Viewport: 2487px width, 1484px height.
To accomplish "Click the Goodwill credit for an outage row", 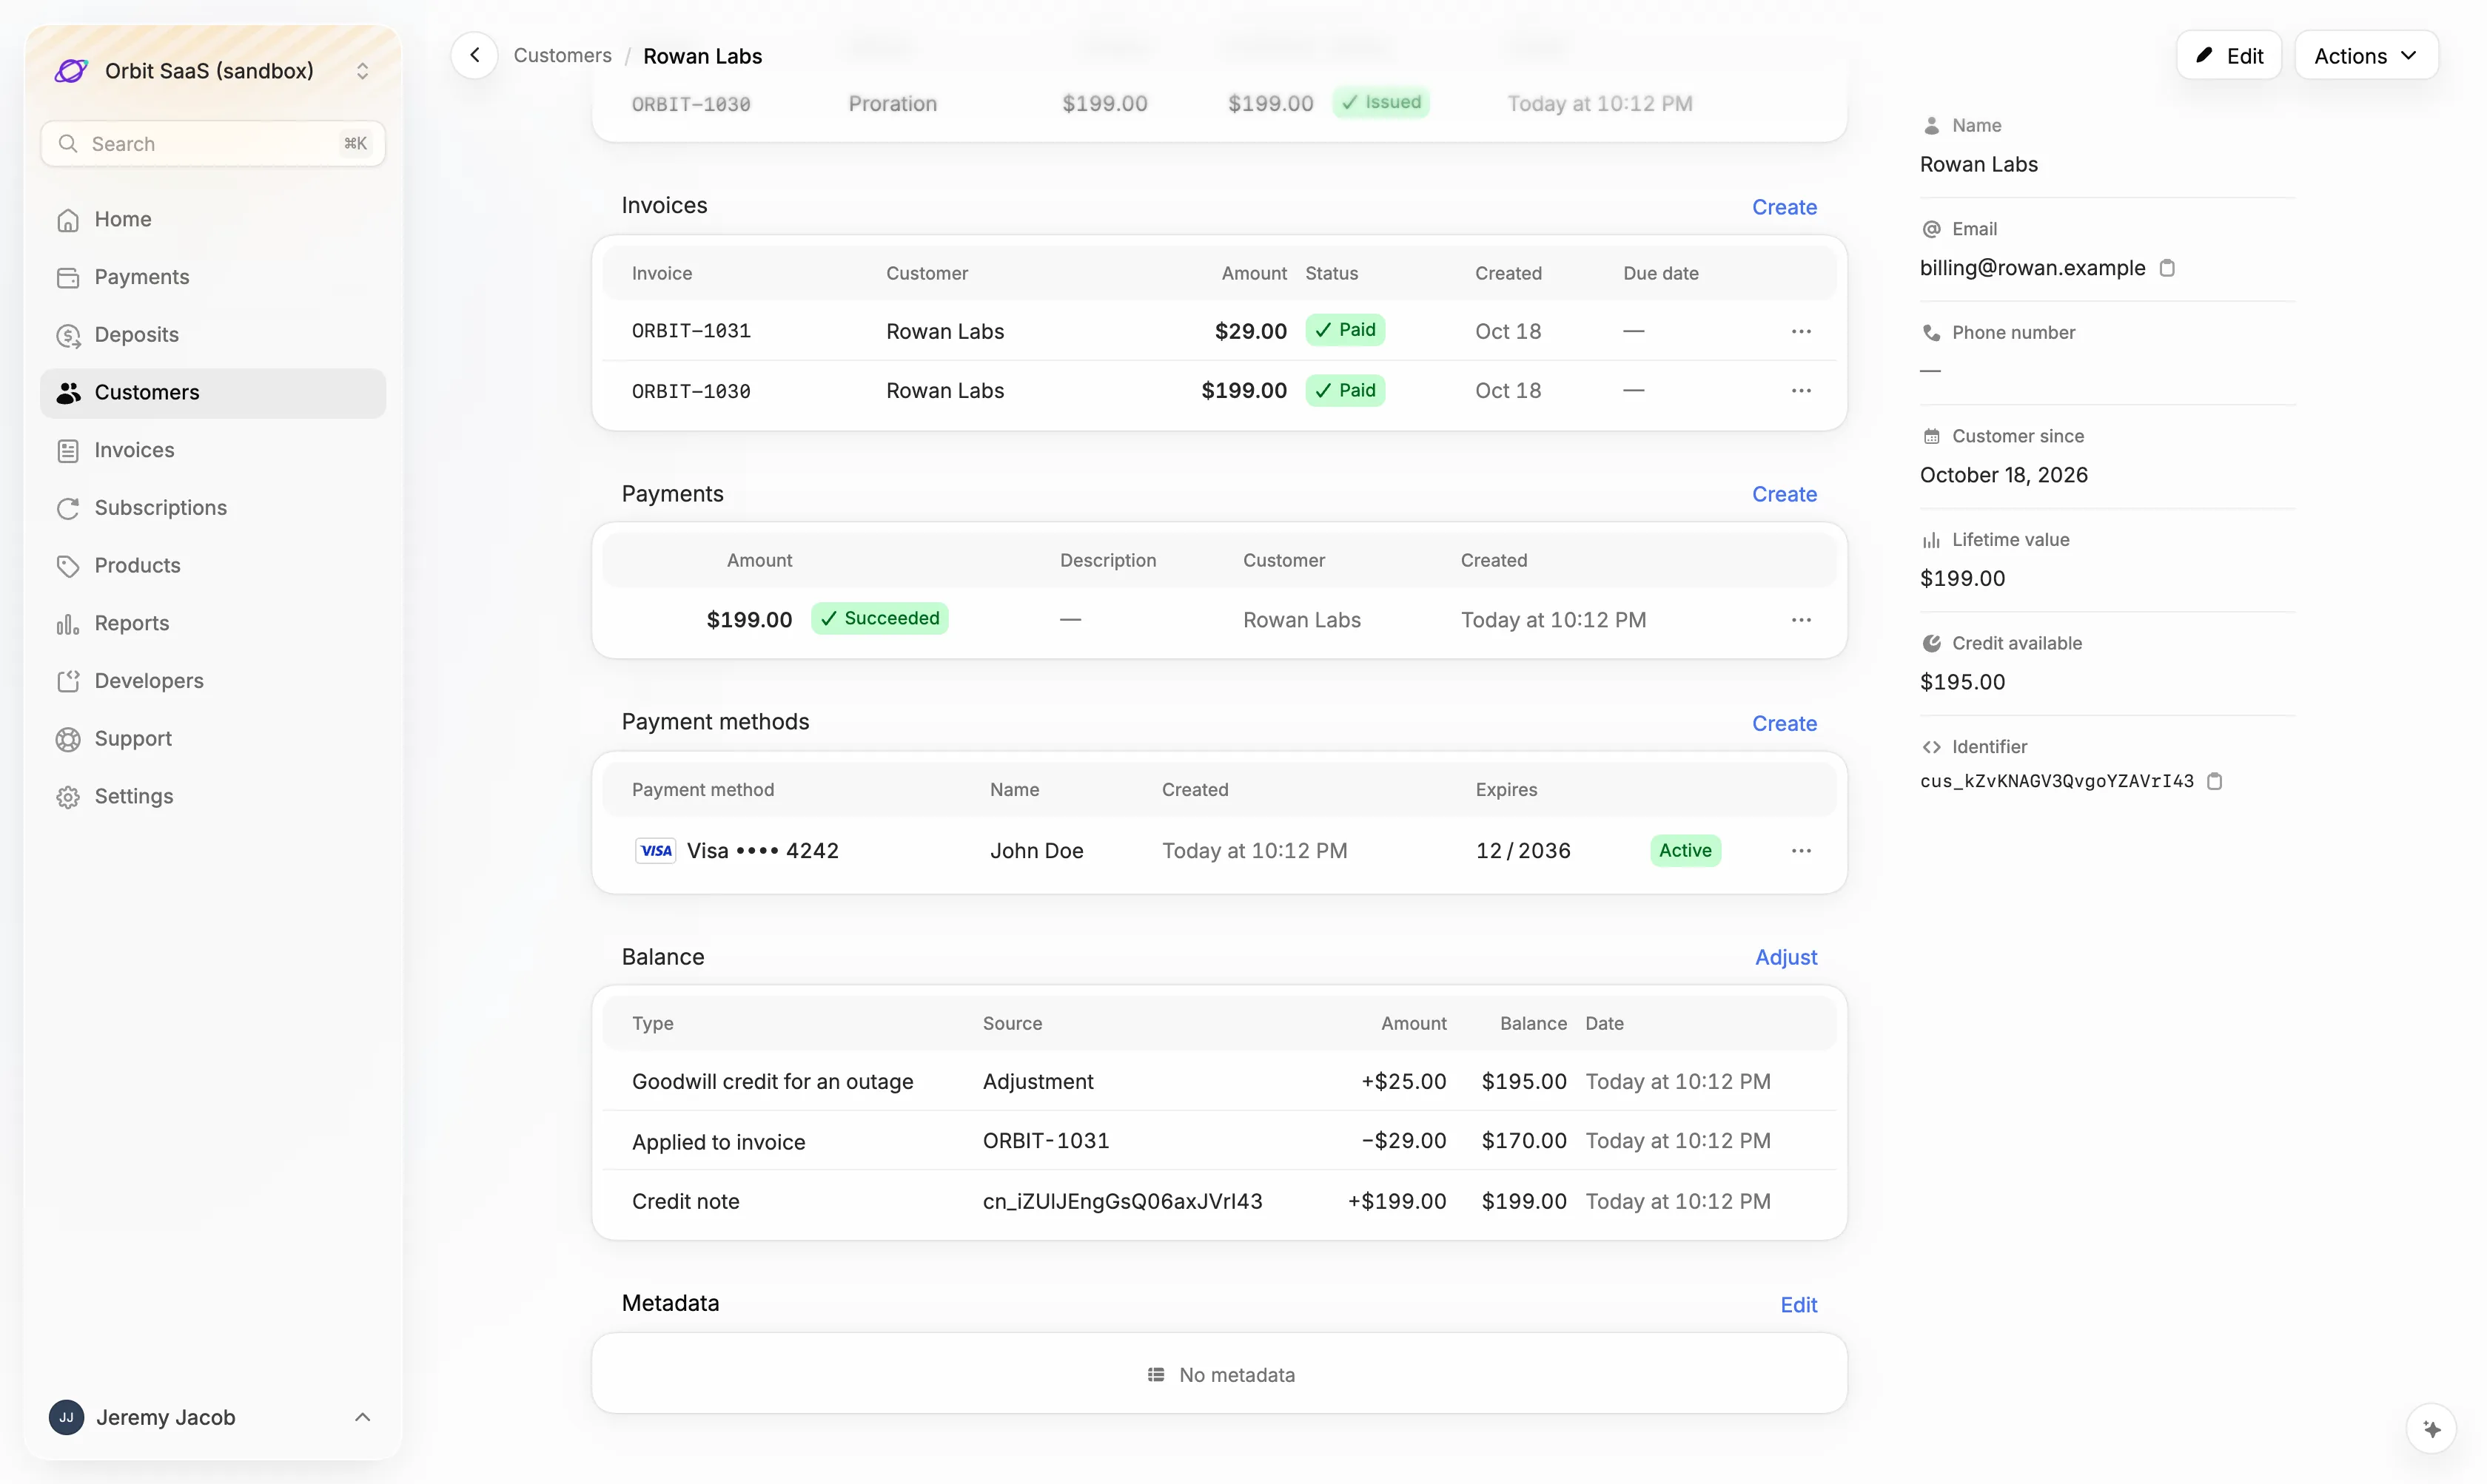I will (1220, 1082).
